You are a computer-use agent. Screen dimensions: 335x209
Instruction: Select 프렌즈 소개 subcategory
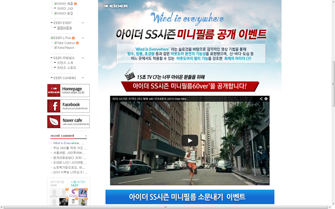(x=65, y=63)
